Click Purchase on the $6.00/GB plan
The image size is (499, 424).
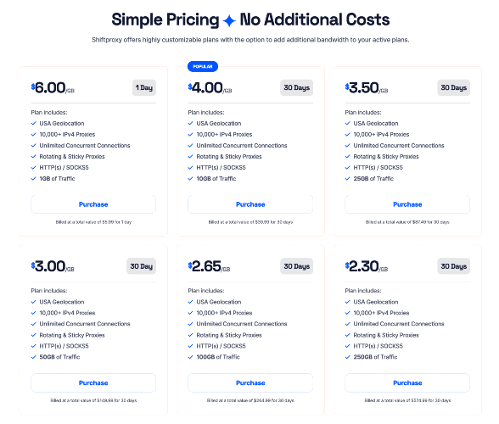(93, 204)
